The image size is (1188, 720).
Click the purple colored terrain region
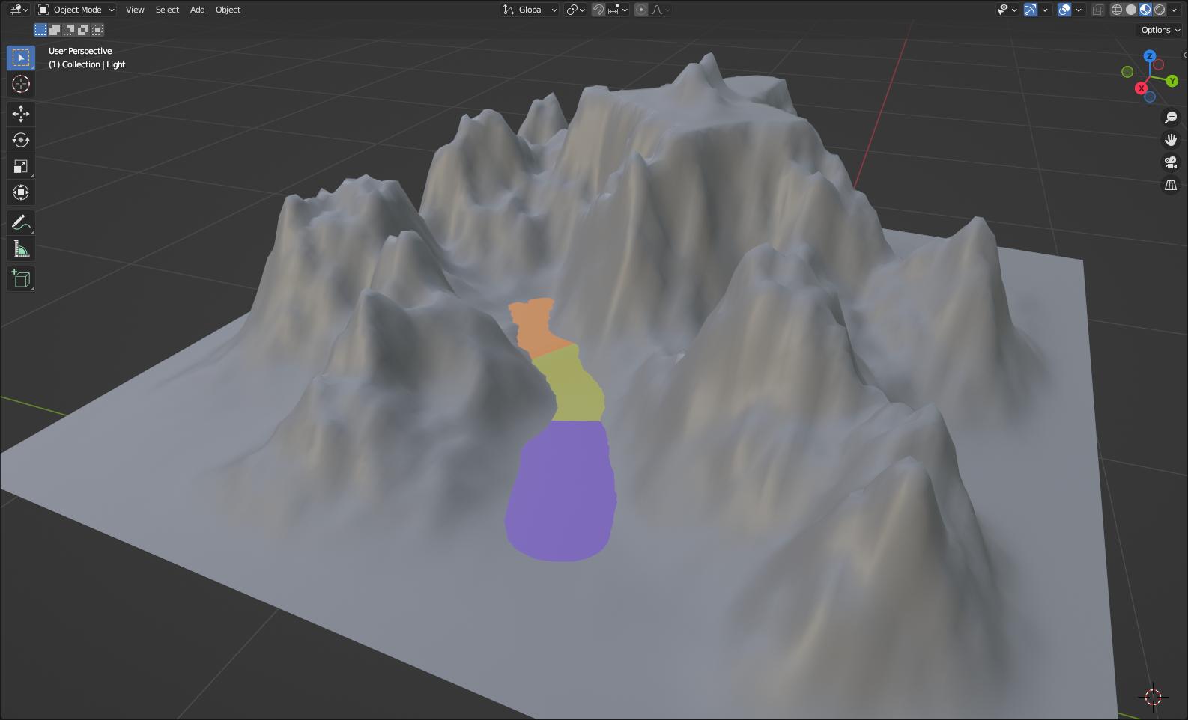coord(560,490)
